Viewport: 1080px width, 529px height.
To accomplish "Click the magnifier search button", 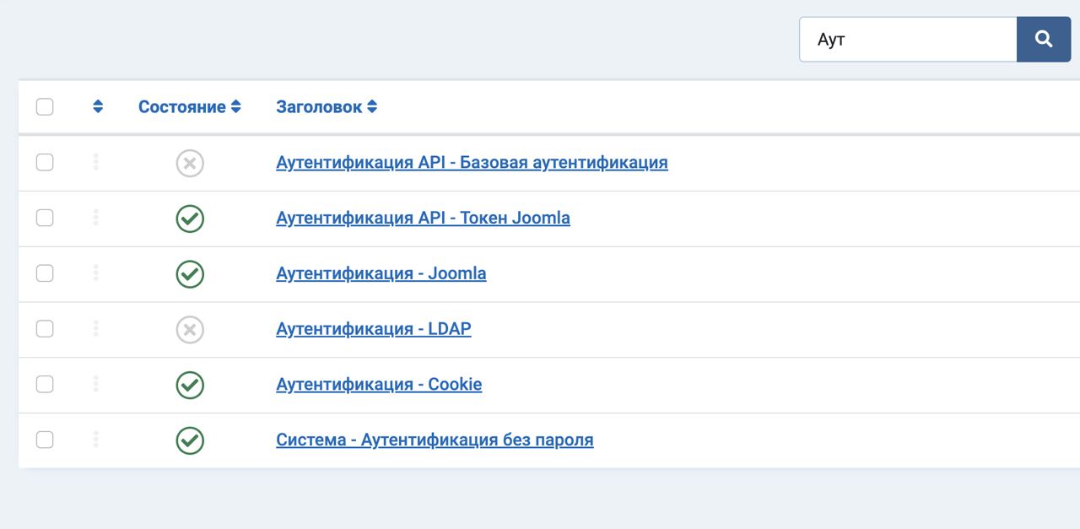I will tap(1044, 39).
